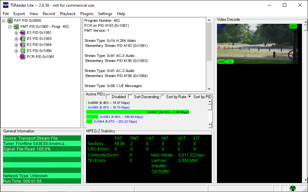This screenshot has width=308, height=192.
Task: Click the TSReader DVB logo in title bar
Action: [5, 5]
